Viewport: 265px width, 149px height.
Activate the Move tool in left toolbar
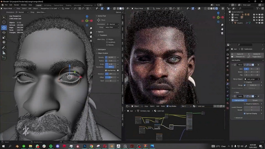(4, 27)
